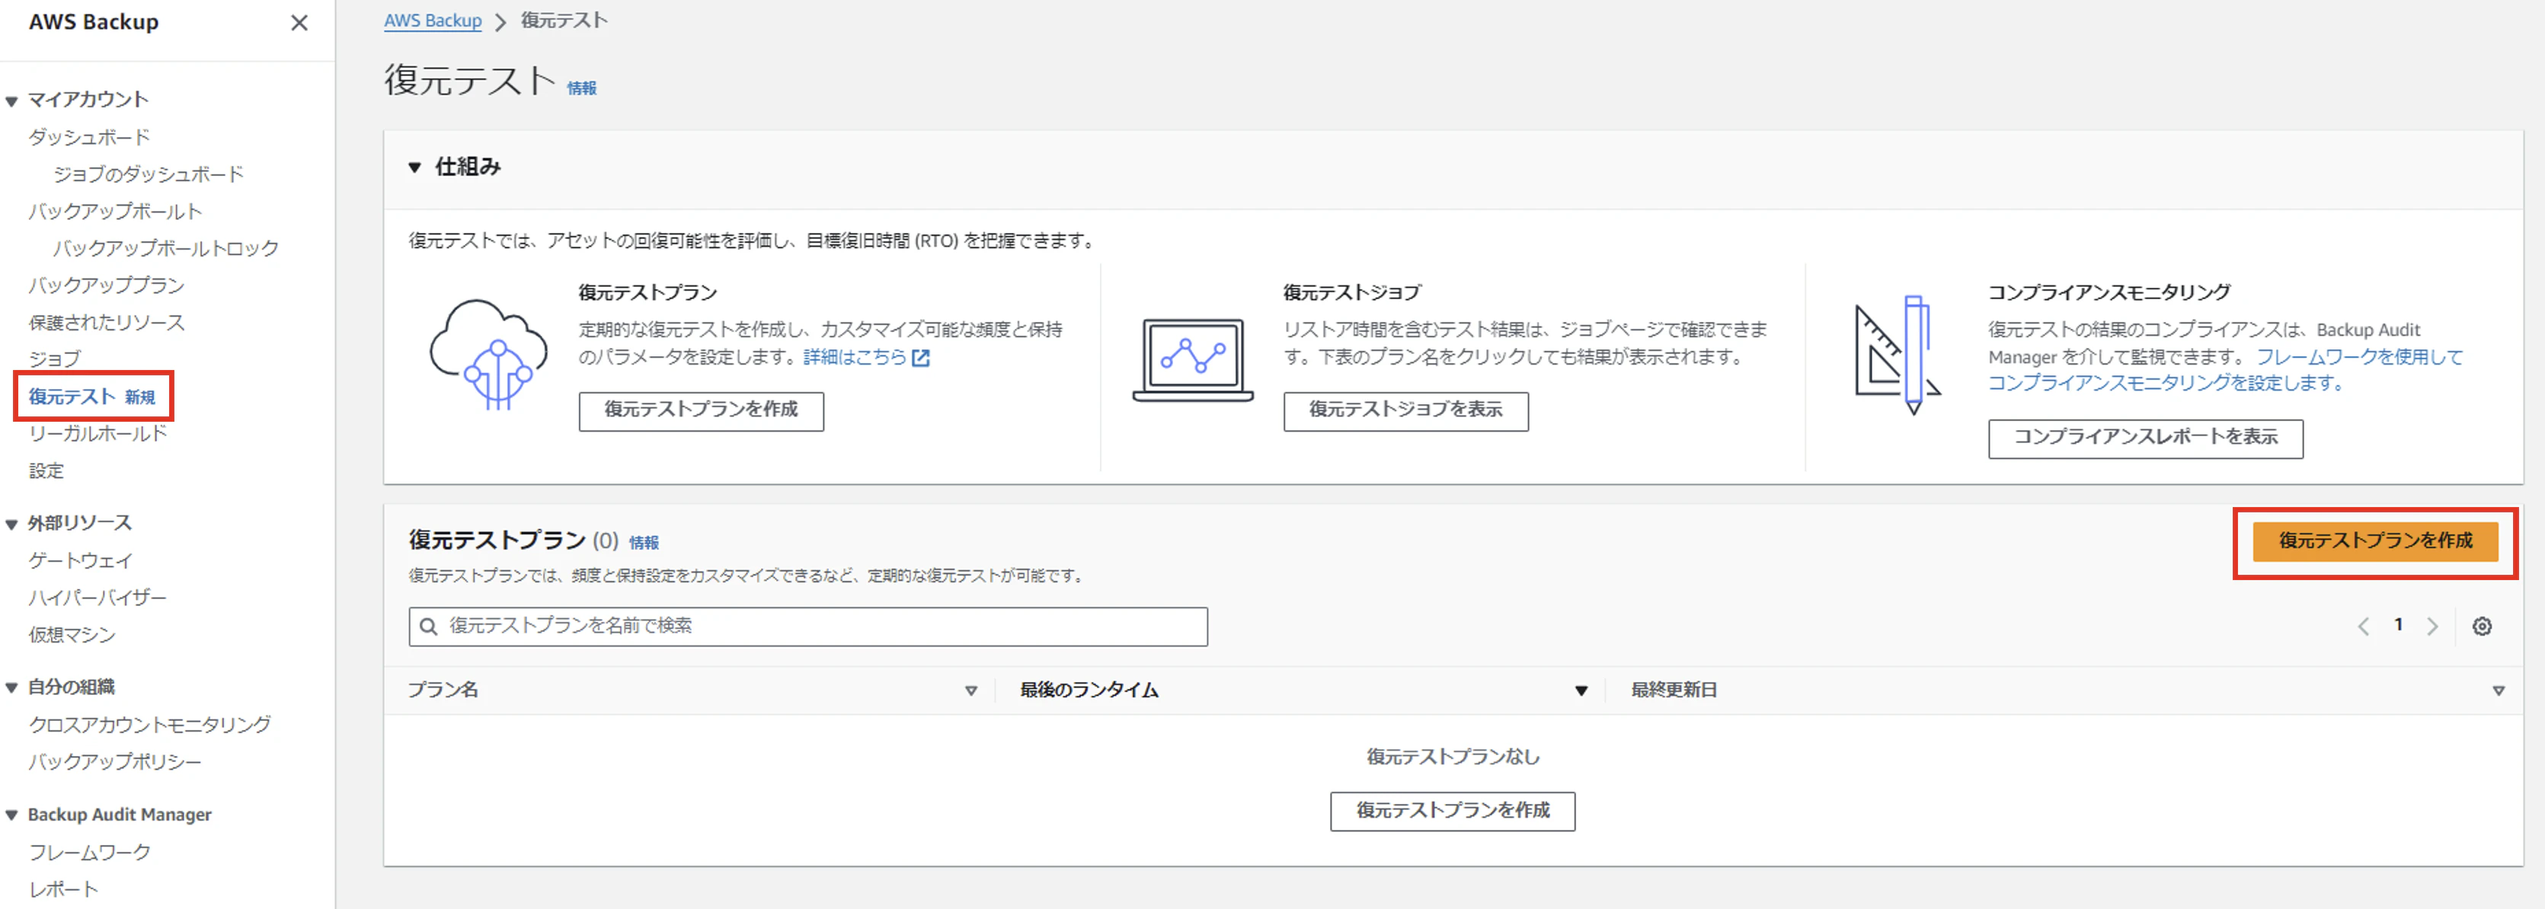
Task: Close the AWS Backup sidebar with X
Action: 299,23
